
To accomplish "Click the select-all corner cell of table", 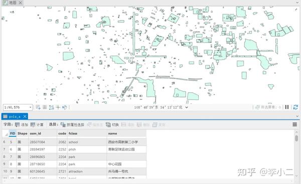I will pyautogui.click(x=6, y=133).
